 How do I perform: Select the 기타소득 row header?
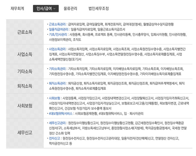tap(25, 71)
